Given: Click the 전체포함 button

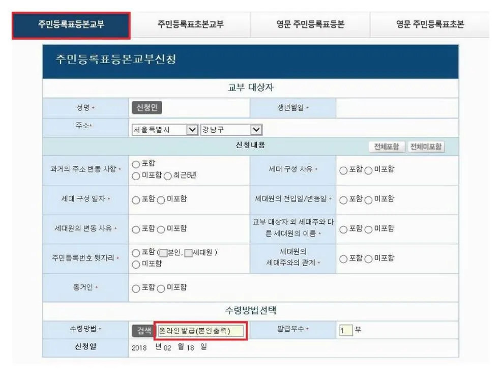Looking at the screenshot, I should (387, 147).
